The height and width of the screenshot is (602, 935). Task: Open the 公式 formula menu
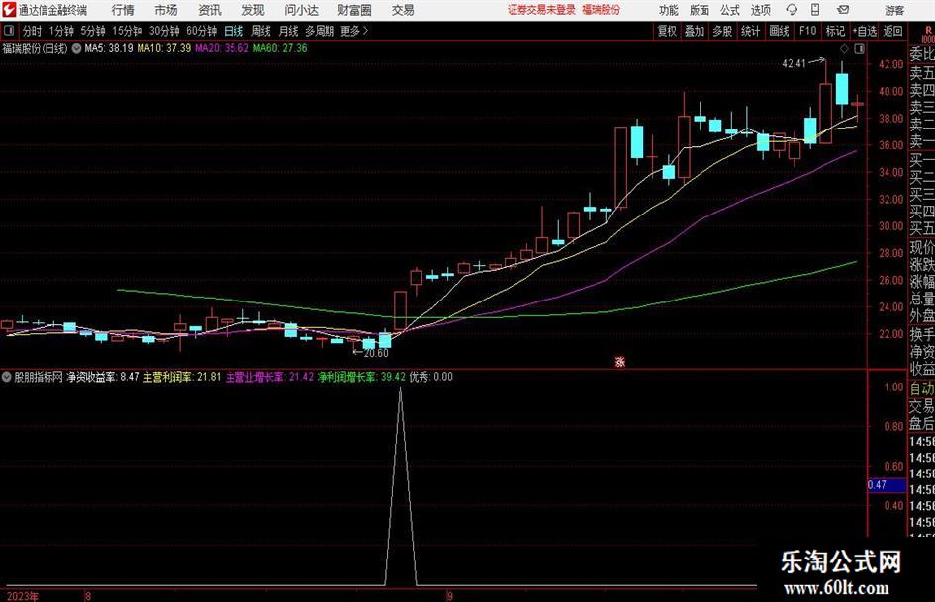(x=730, y=10)
